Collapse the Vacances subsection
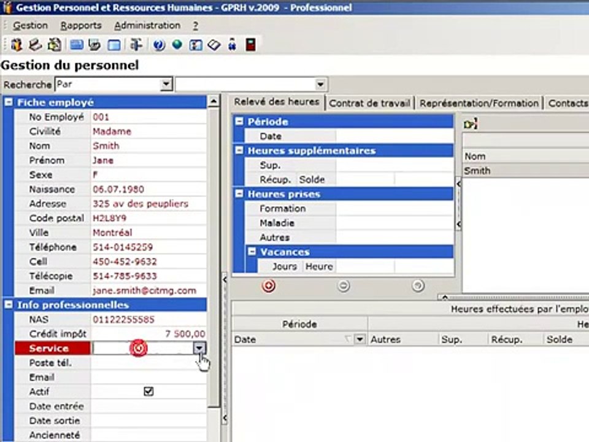The width and height of the screenshot is (589, 442). pos(252,252)
